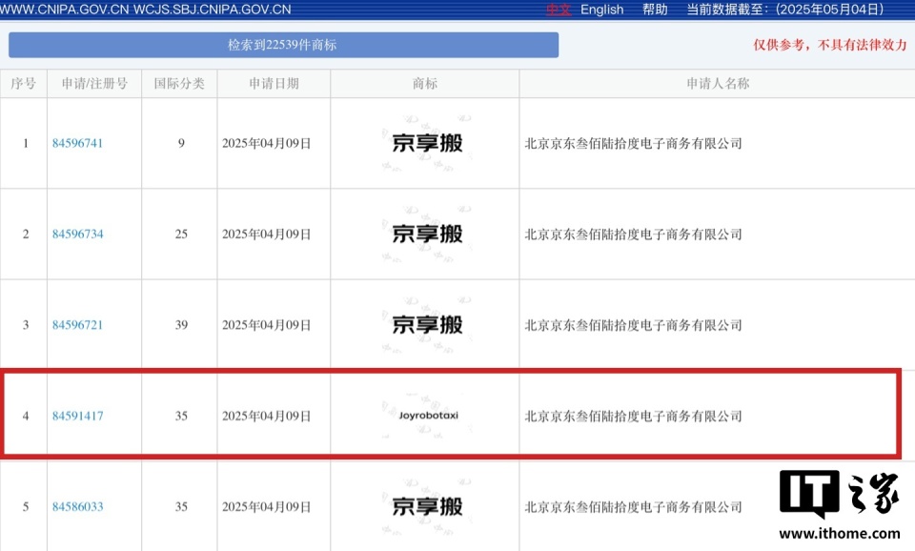Open registration number 84591417
This screenshot has height=551, width=915.
tap(77, 417)
